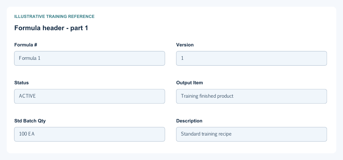Viewport: 343px width, 160px height.
Task: Click the 'Version' label
Action: pyautogui.click(x=185, y=45)
